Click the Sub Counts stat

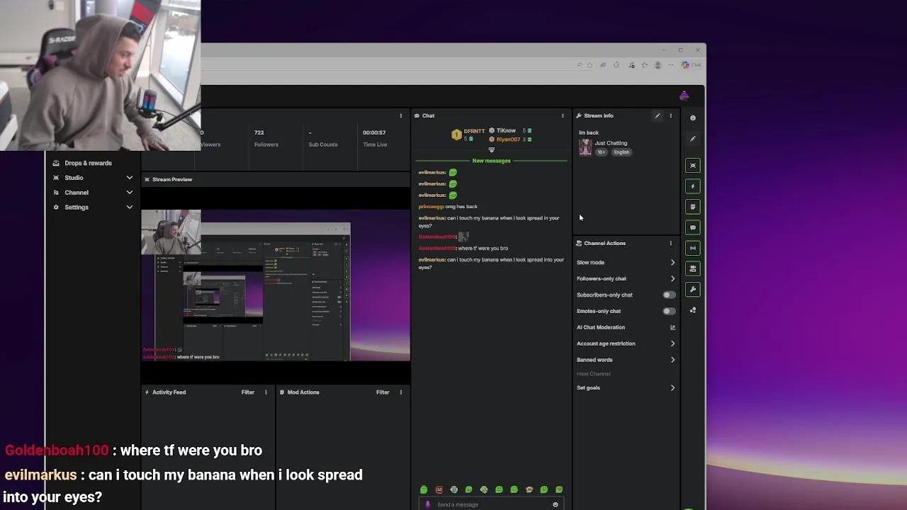click(x=323, y=138)
